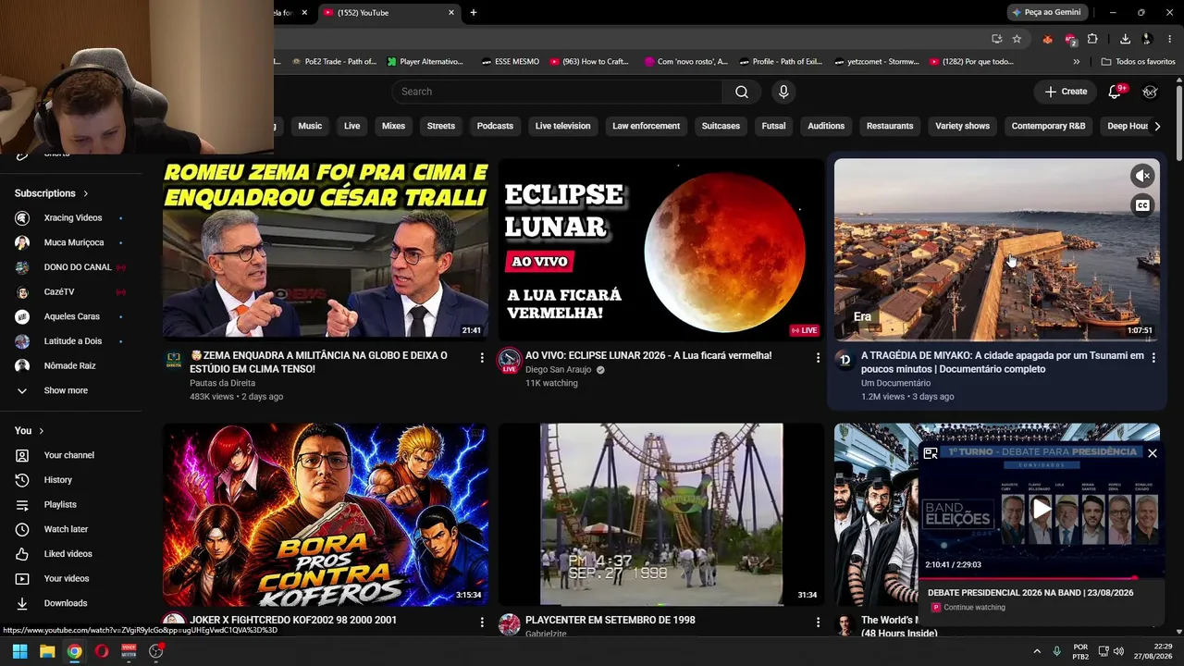Close the Debate Presidencial miniplayer
Viewport: 1184px width, 666px height.
[x=1153, y=453]
